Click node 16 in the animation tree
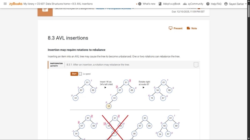 [108, 106]
